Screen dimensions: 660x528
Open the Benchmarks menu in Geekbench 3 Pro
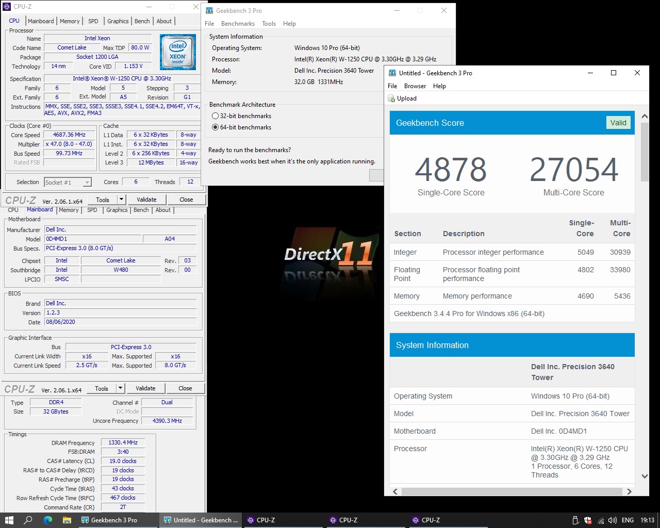coord(238,24)
